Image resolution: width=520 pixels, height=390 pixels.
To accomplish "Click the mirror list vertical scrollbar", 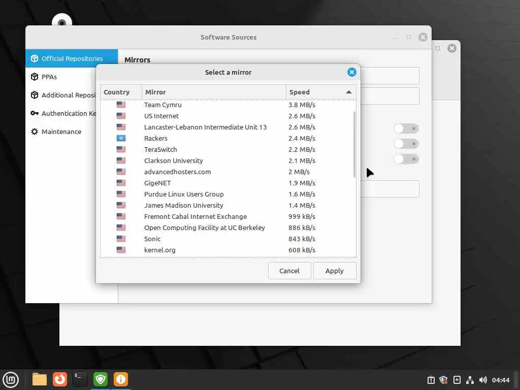I will (354, 144).
